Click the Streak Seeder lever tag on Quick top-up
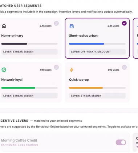The width and height of the screenshot is (138, 153). [97, 96]
